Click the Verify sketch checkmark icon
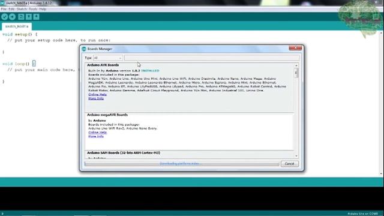This screenshot has height=216, width=384. pos(4,17)
